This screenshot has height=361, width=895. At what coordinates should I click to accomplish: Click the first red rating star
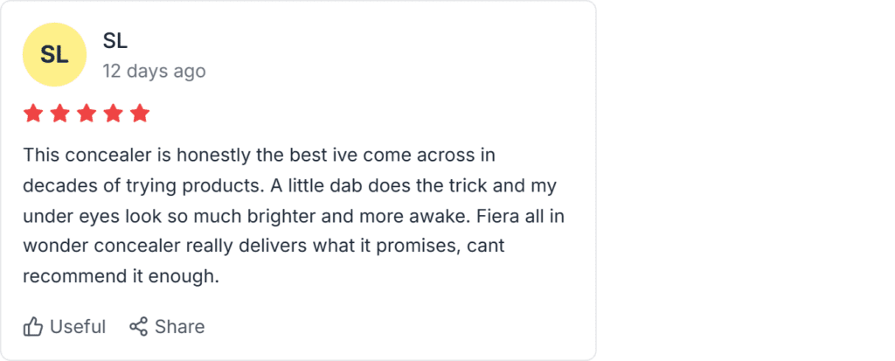[33, 114]
